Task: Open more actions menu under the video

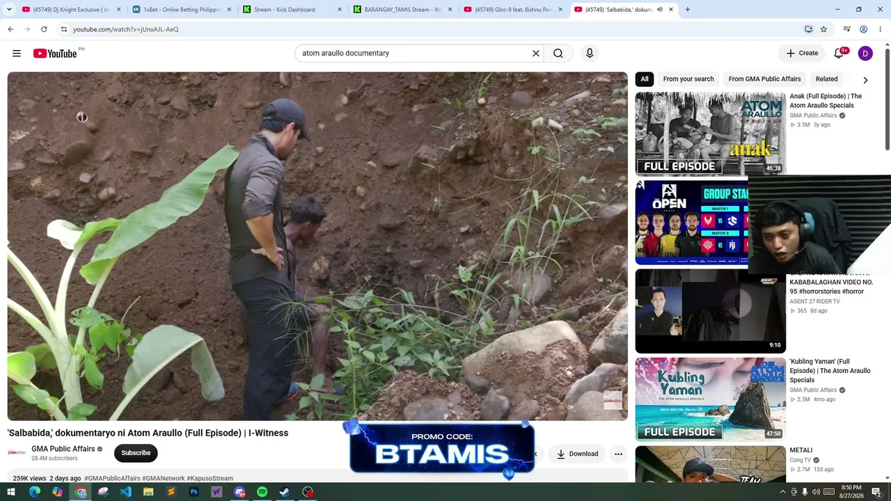Action: pyautogui.click(x=618, y=454)
